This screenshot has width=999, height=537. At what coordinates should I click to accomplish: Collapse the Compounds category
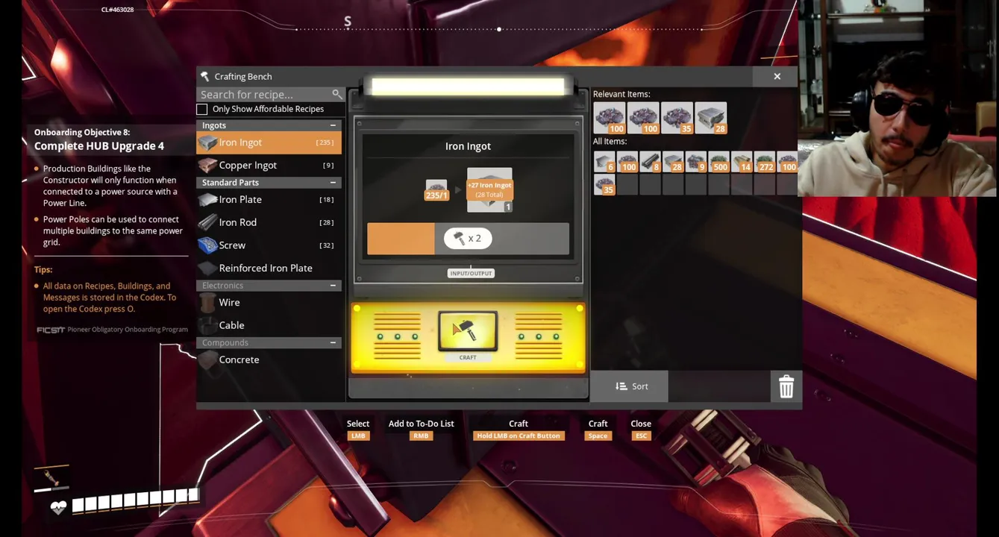click(x=333, y=342)
